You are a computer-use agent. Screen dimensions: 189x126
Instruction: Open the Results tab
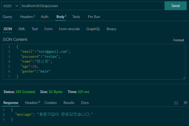point(69,103)
